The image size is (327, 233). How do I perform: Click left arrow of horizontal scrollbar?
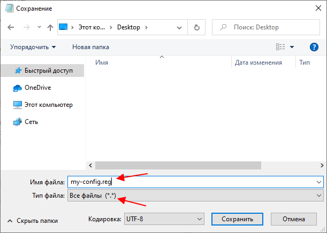[90, 166]
